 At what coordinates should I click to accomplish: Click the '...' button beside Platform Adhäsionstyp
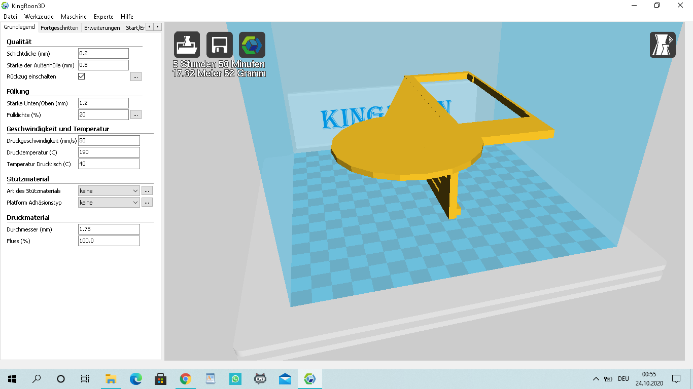(x=147, y=203)
